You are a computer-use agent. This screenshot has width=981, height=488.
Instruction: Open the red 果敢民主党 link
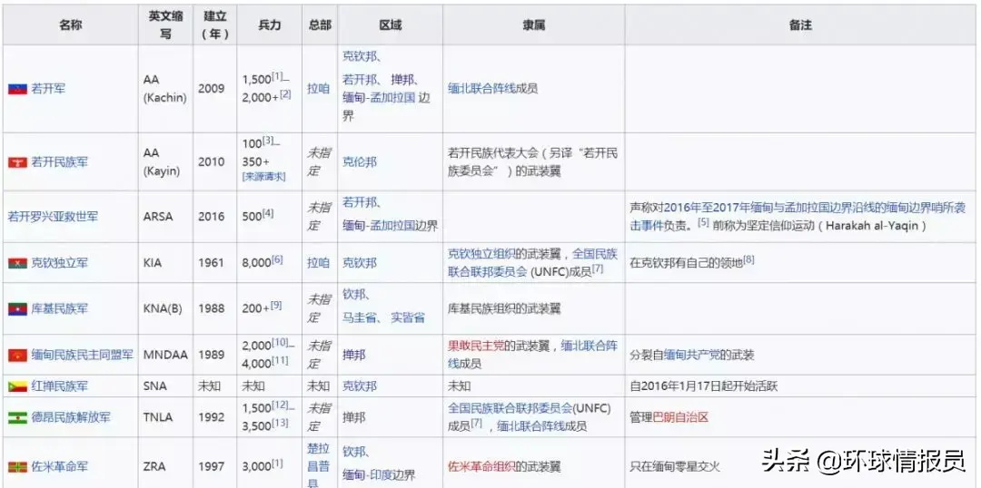pyautogui.click(x=481, y=346)
